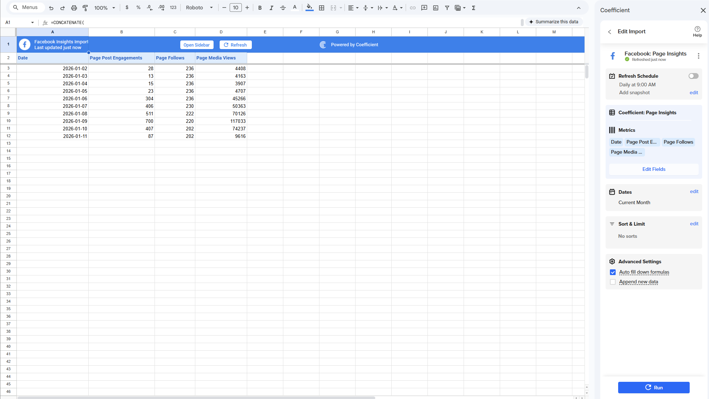The height and width of the screenshot is (399, 709).
Task: Uncheck Auto fill down formulas
Action: tap(613, 272)
